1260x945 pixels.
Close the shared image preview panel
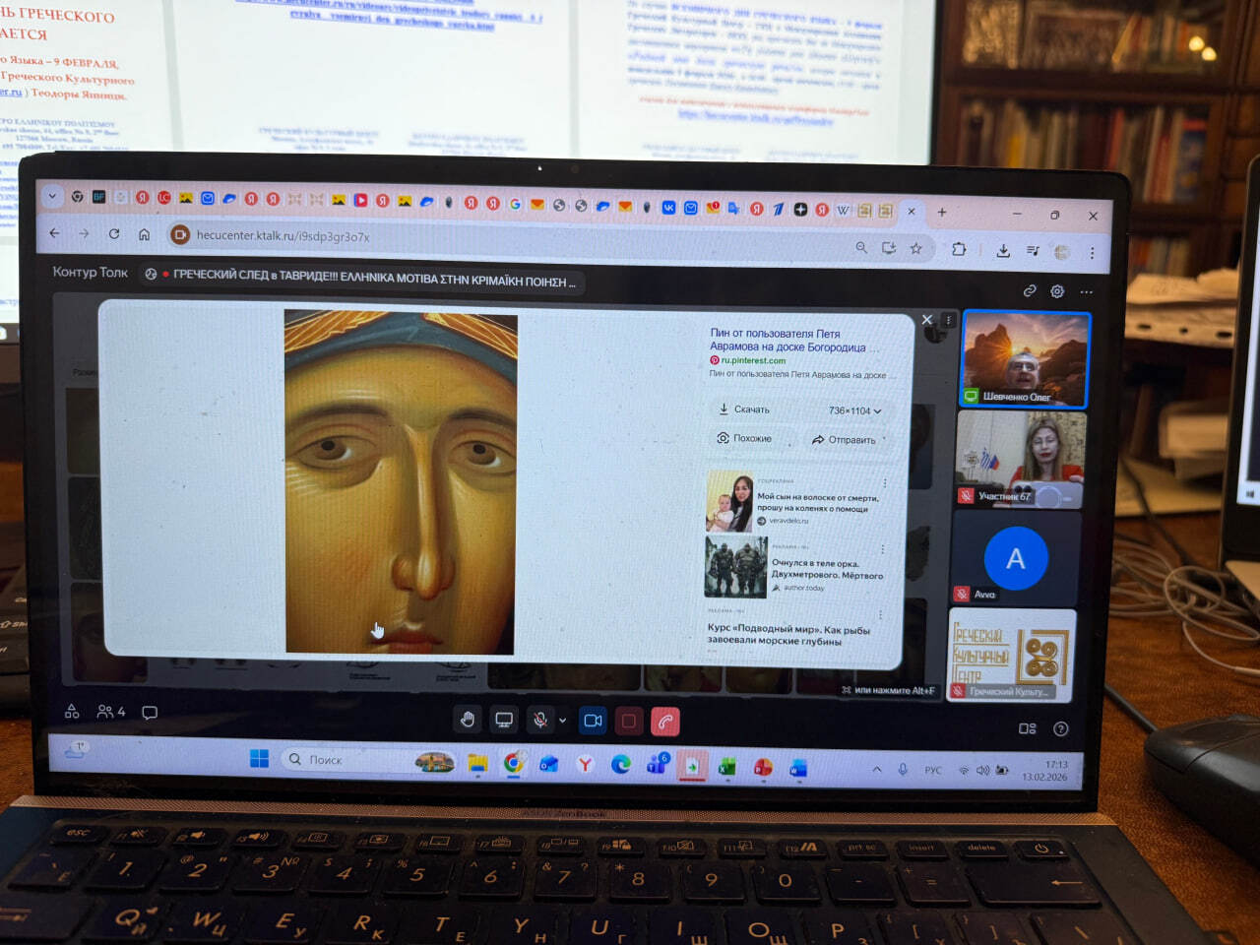click(x=926, y=320)
